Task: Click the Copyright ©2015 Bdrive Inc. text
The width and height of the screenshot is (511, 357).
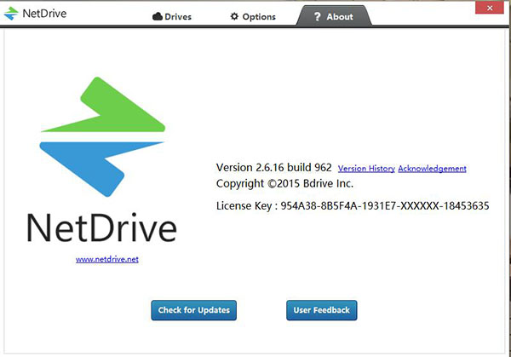Action: 284,183
